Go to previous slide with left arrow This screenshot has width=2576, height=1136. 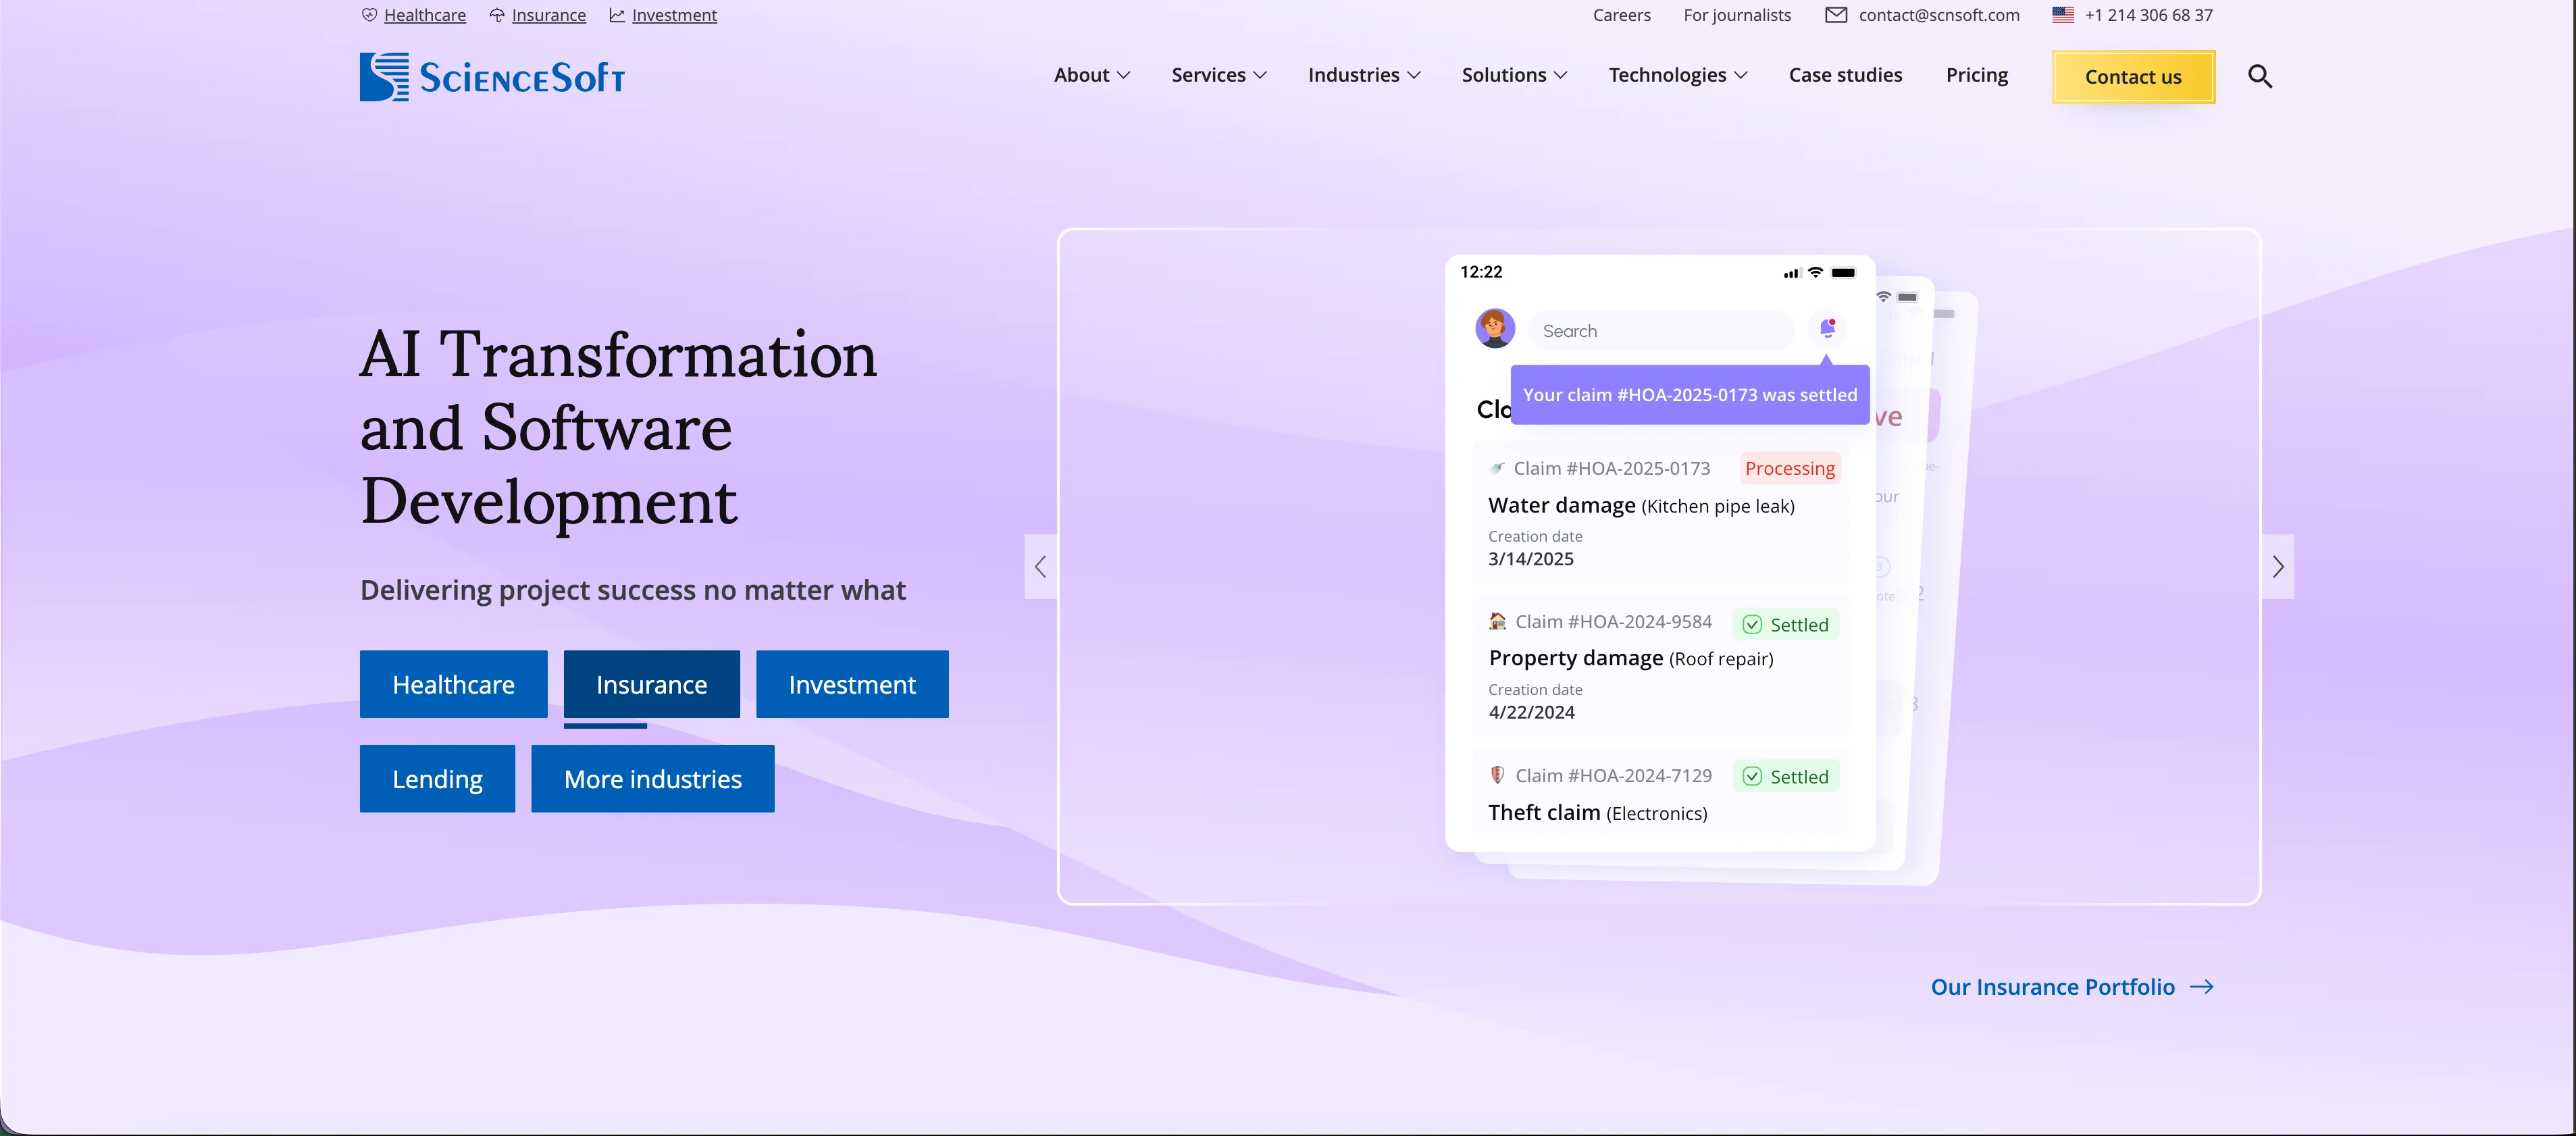pyautogui.click(x=1041, y=567)
